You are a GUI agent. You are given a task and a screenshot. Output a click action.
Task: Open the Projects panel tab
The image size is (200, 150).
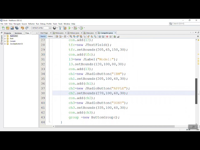pyautogui.click(x=7, y=33)
